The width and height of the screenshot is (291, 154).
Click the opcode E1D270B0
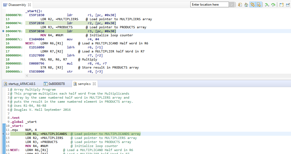pyautogui.click(x=37, y=55)
